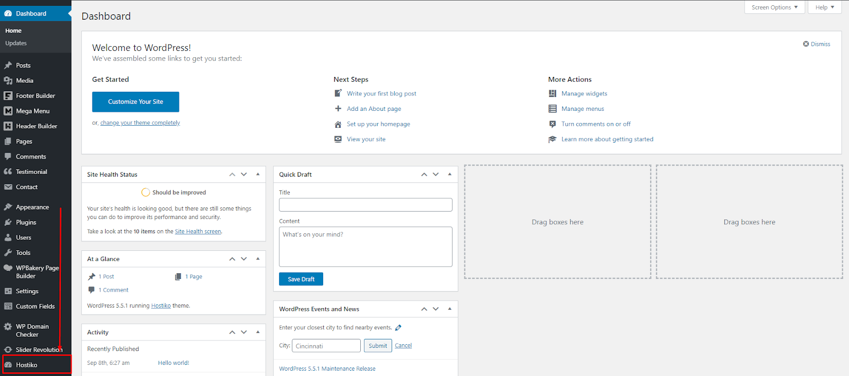The width and height of the screenshot is (849, 376).
Task: Click the Manage widgets icon
Action: [552, 93]
